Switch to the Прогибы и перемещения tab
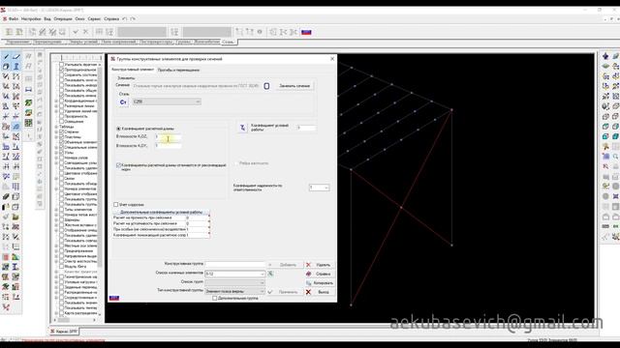The image size is (620, 348). coord(178,70)
